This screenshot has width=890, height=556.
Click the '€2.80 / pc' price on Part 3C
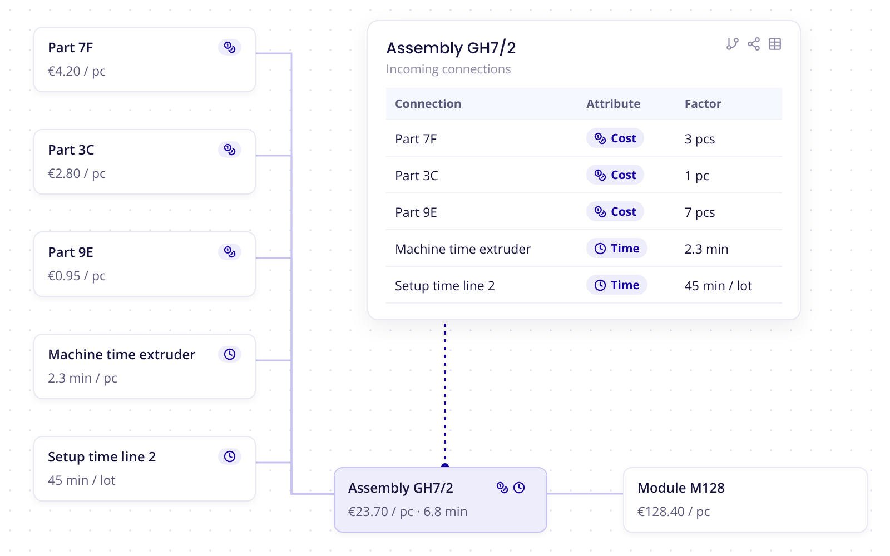[77, 173]
